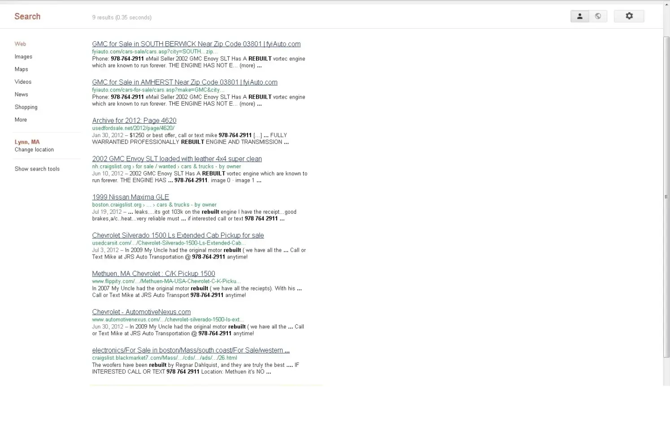Open GMC for Sale in SOUTH BERWICK result
The width and height of the screenshot is (670, 448).
(x=196, y=44)
